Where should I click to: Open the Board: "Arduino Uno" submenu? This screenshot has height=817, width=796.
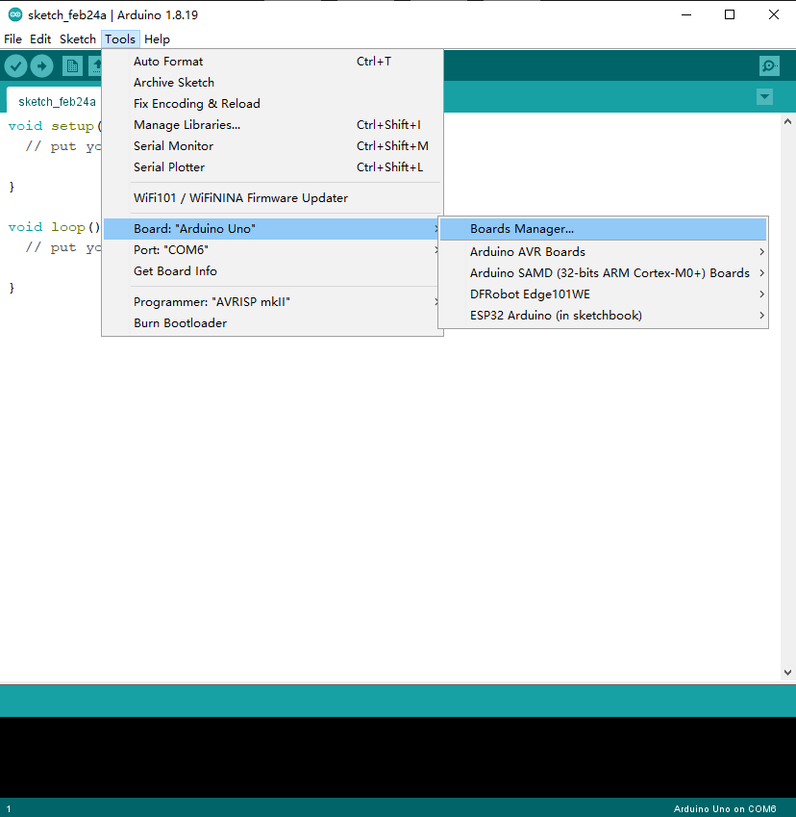tap(272, 229)
